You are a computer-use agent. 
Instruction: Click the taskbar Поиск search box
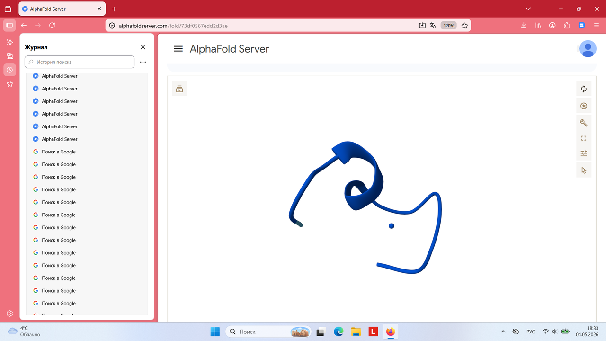pos(268,332)
